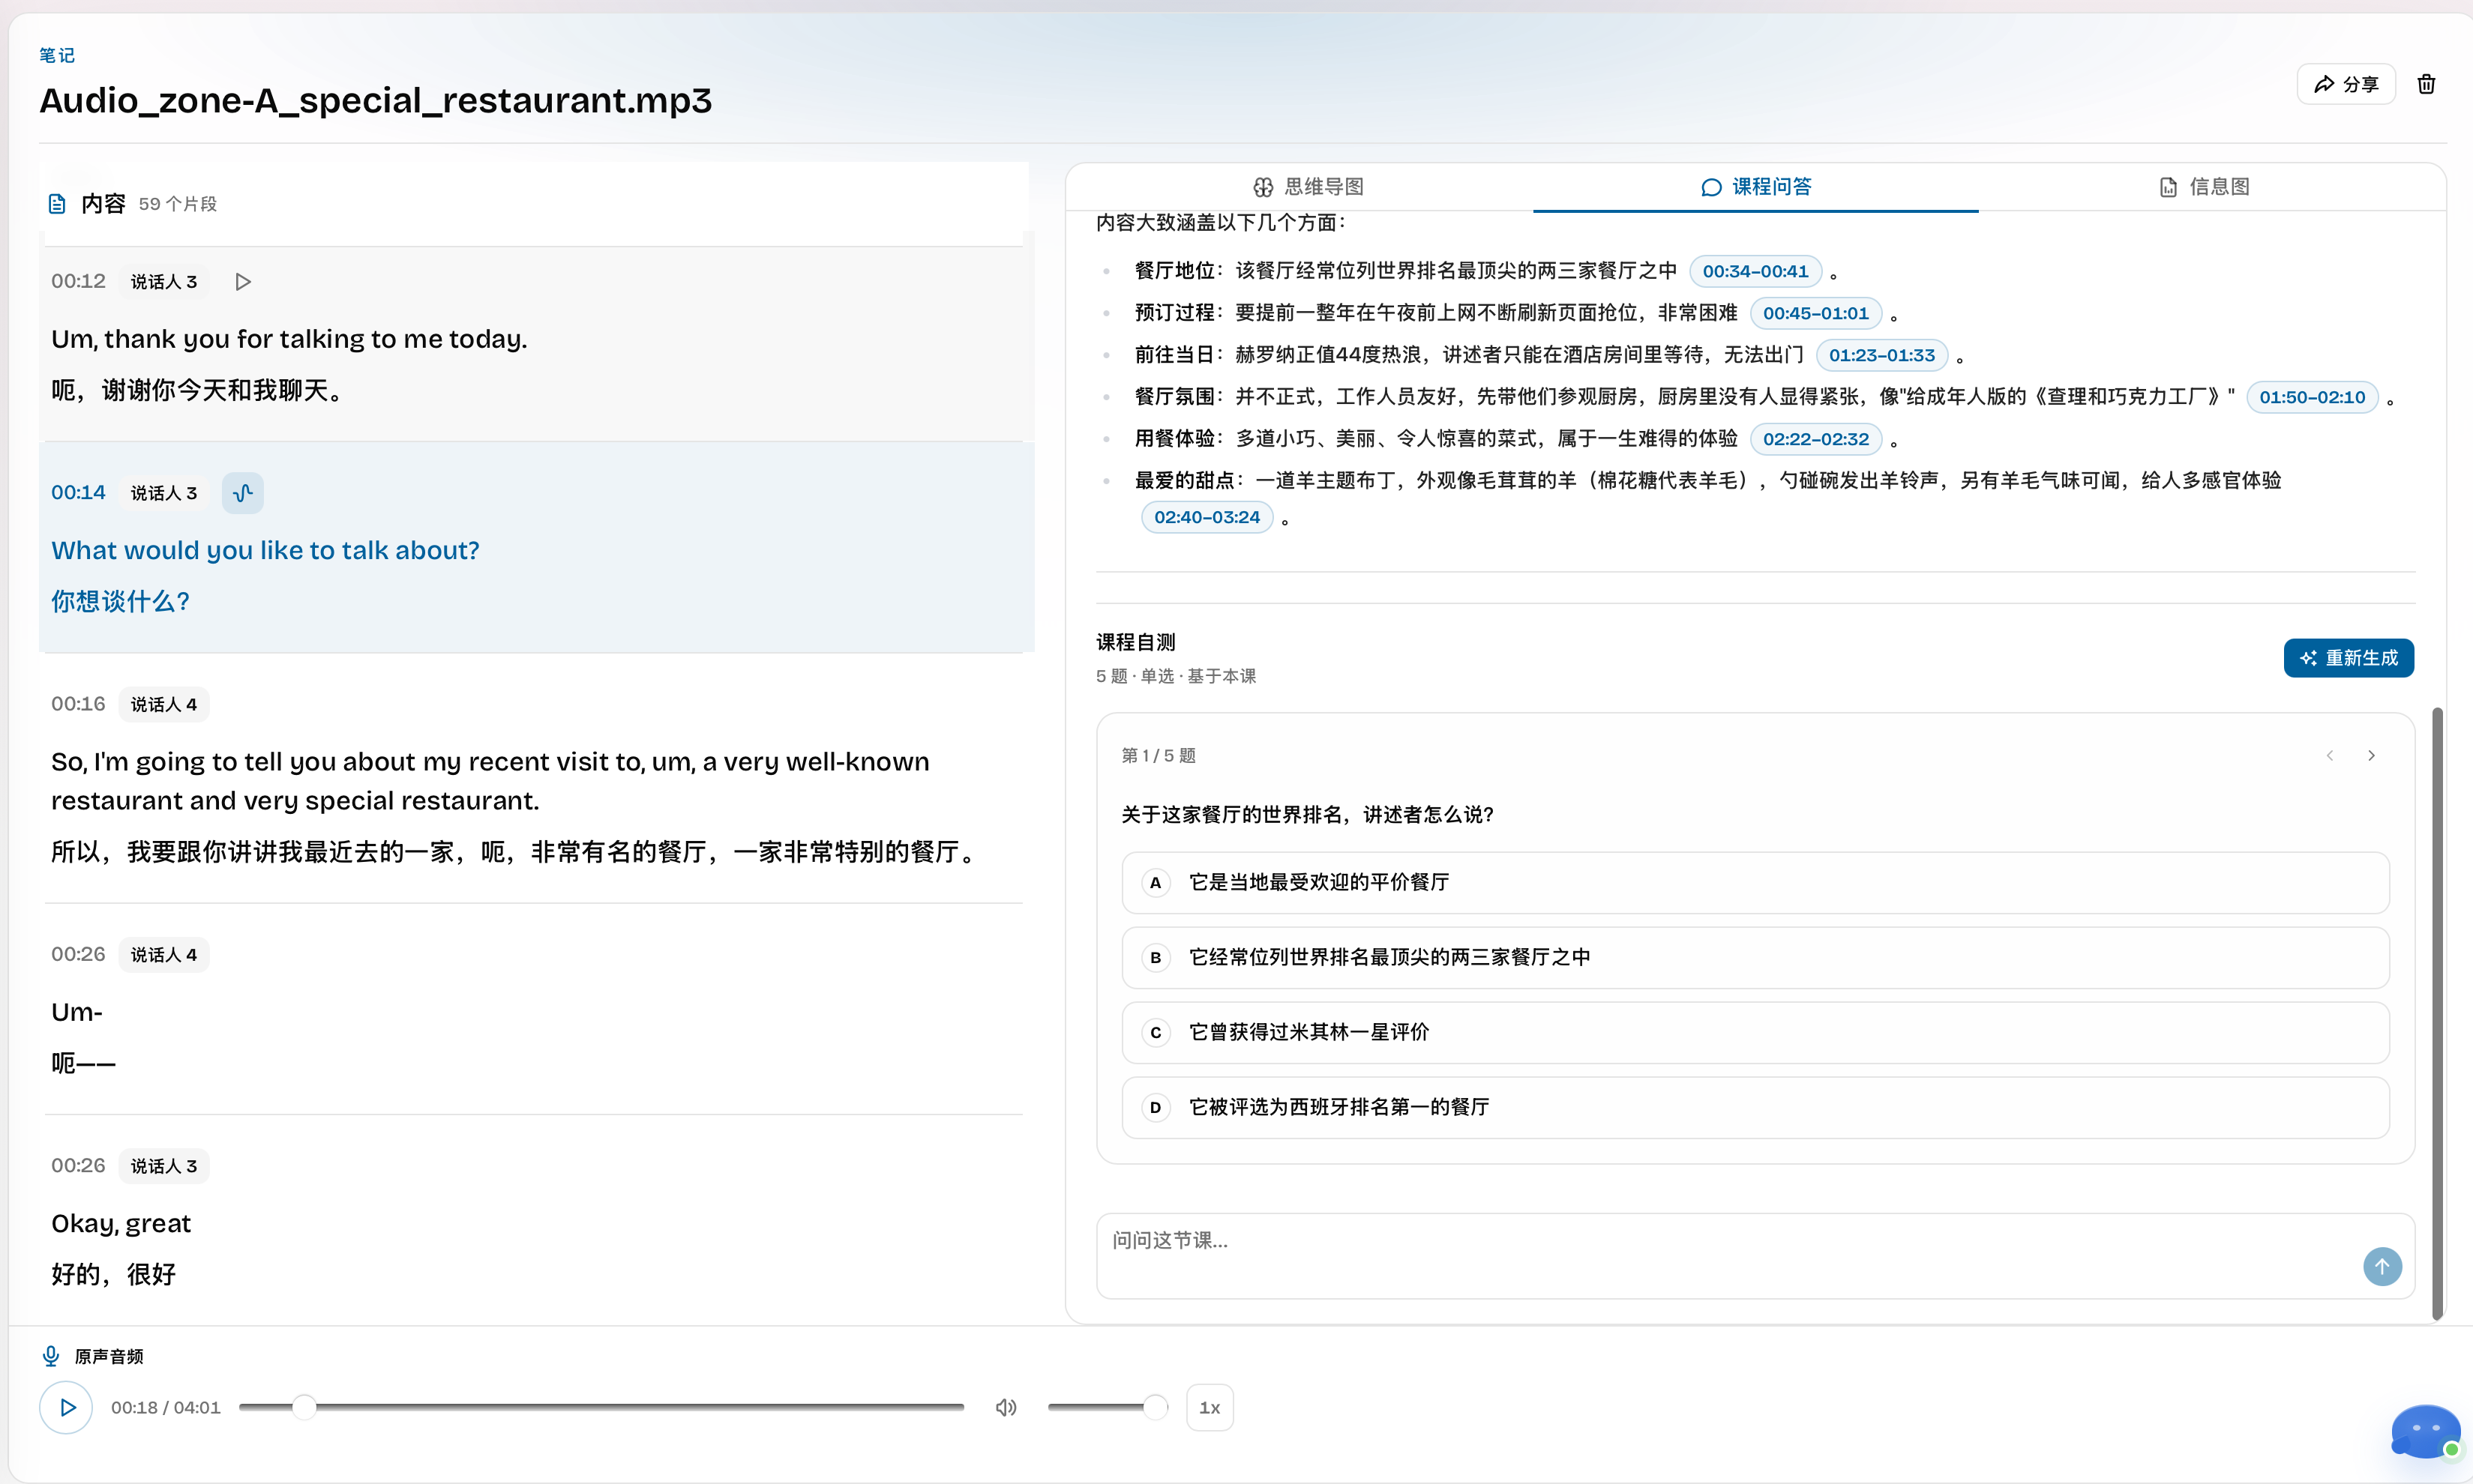The height and width of the screenshot is (1484, 2473).
Task: Click the 00:18 / 04:01 time display
Action: (166, 1408)
